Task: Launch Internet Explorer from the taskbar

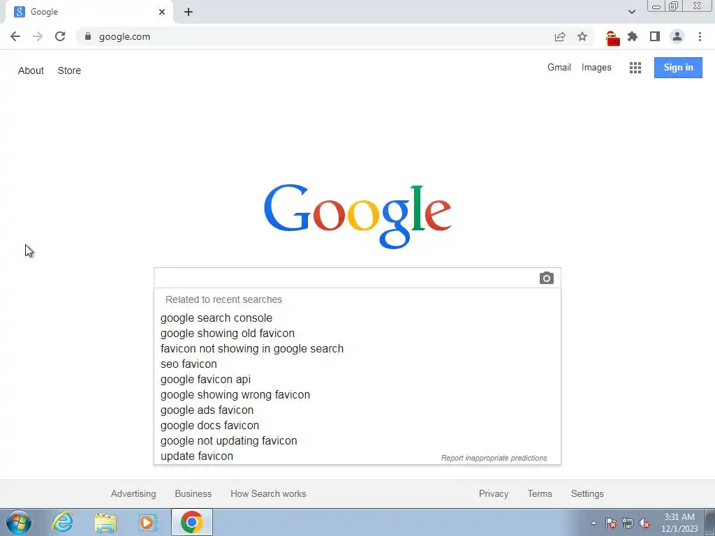Action: (x=62, y=522)
